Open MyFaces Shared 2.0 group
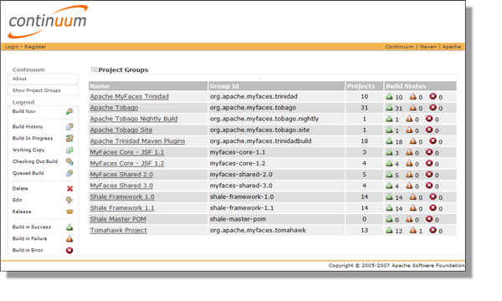 (x=121, y=175)
